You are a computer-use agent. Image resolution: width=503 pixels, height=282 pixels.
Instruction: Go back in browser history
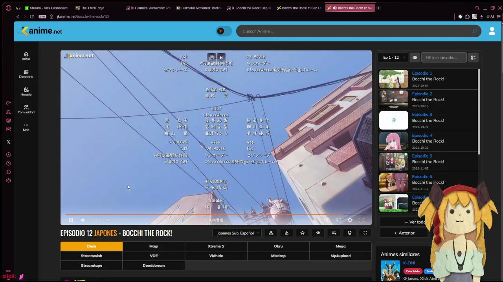point(18,16)
